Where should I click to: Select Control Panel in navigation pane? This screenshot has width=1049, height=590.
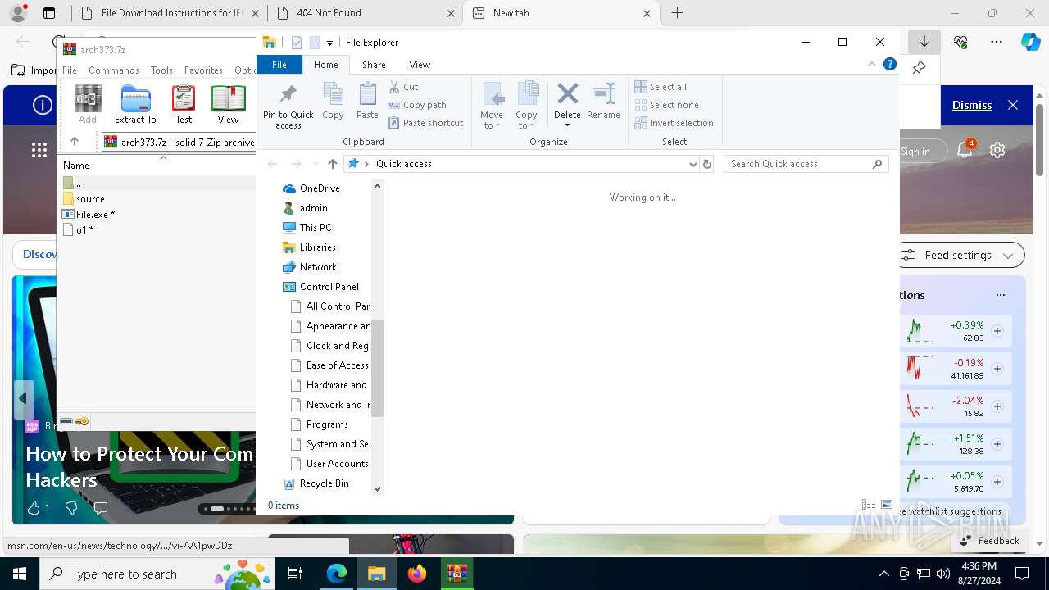pos(329,287)
